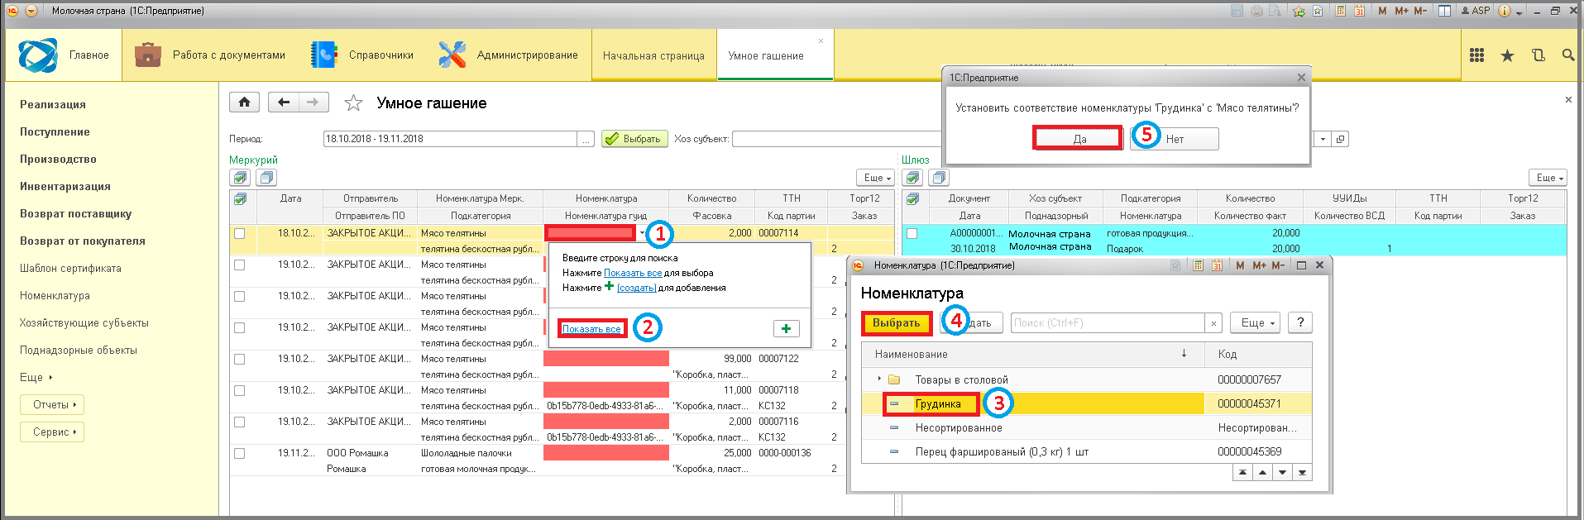The width and height of the screenshot is (1584, 520).
Task: Click the calendar icon in Номенклатура window
Action: tap(1217, 265)
